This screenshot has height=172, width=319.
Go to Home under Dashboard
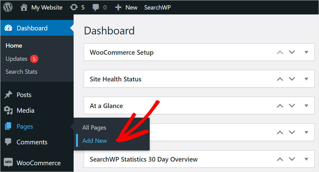tap(14, 45)
